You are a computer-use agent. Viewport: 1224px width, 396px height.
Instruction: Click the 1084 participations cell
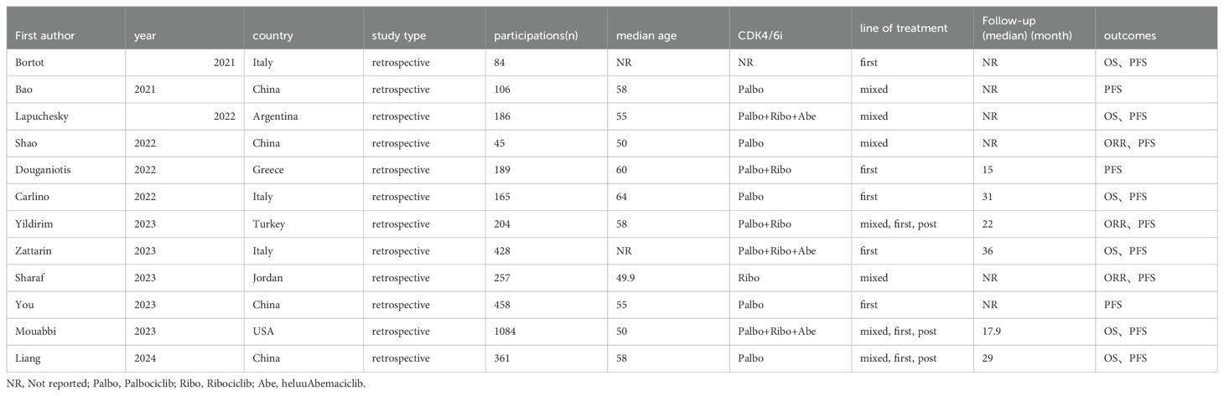coord(547,331)
